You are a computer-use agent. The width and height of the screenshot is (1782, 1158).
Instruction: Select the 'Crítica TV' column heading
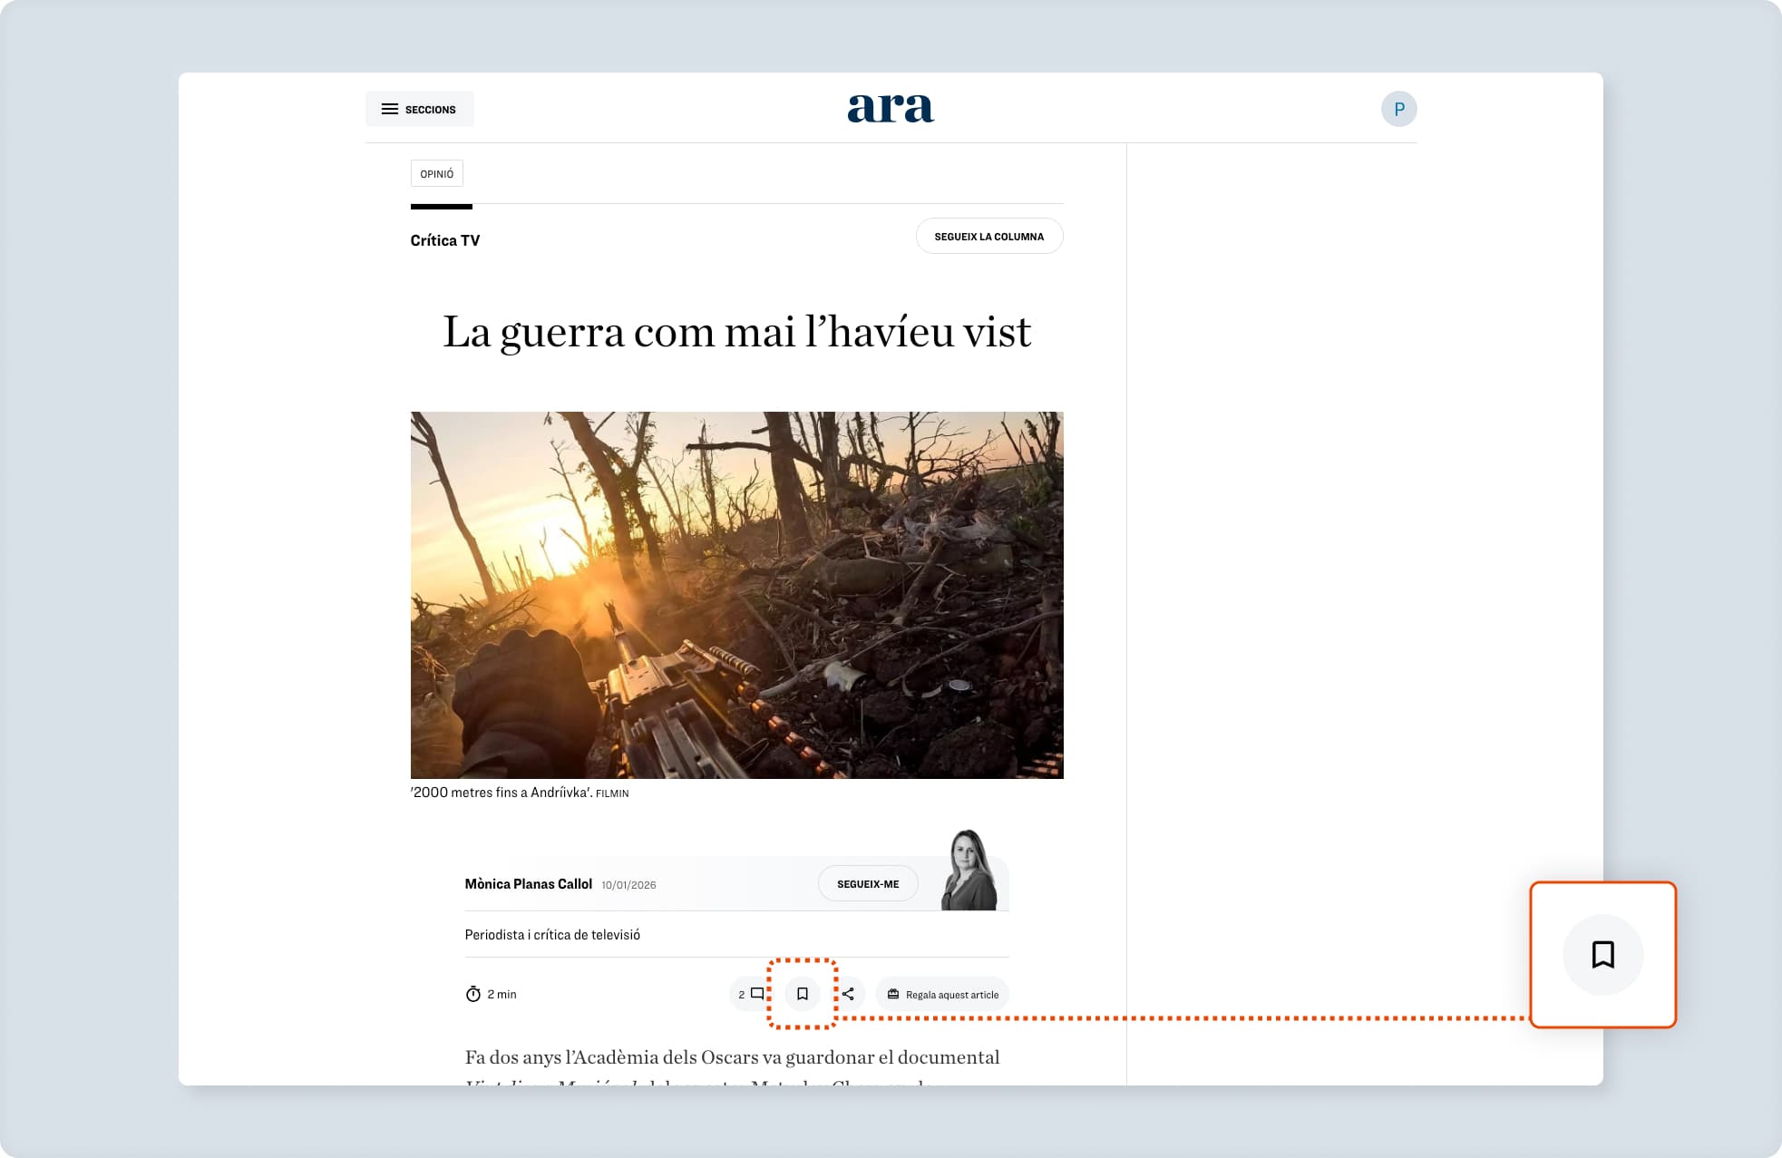coord(444,239)
